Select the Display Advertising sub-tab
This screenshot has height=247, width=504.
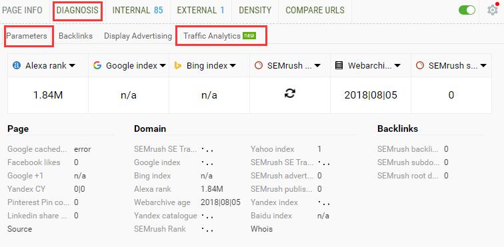coord(138,36)
